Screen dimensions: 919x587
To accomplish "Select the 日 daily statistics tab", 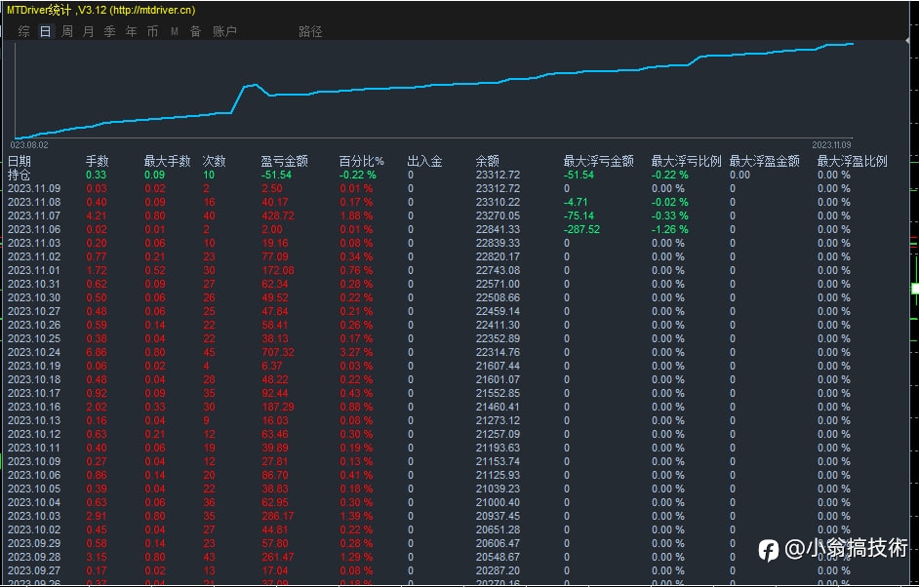I will pyautogui.click(x=46, y=31).
